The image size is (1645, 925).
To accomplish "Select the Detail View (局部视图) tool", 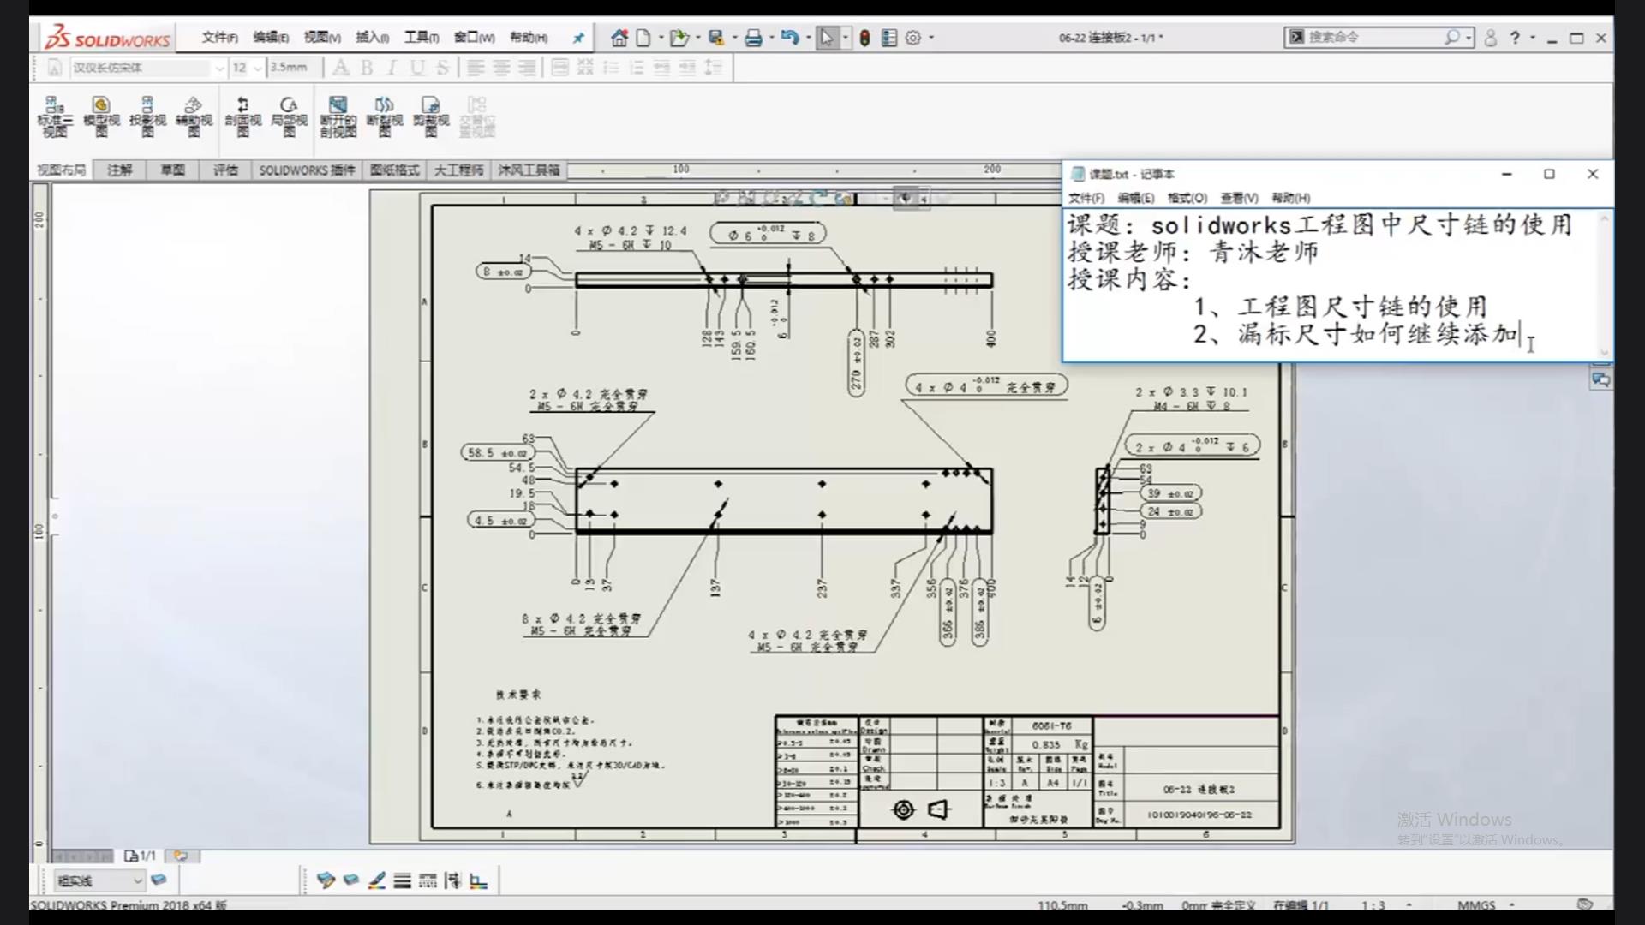I will pos(289,116).
